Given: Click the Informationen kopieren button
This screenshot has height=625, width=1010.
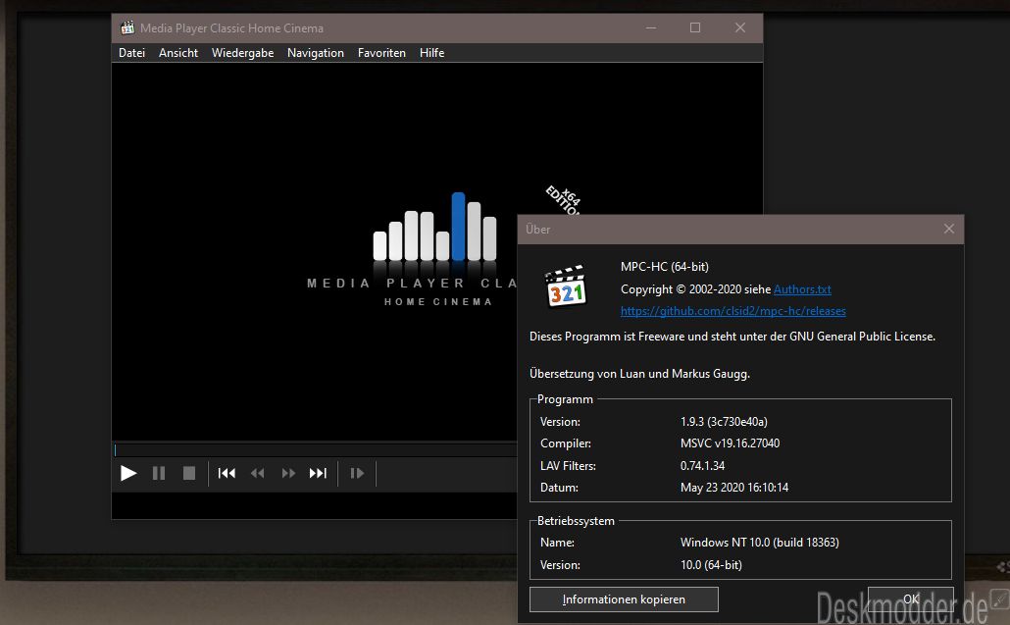Looking at the screenshot, I should (624, 599).
